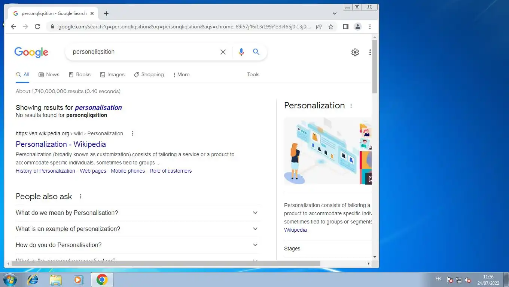
Task: Click the Stages row in the knowledge panel
Action: [x=328, y=249]
